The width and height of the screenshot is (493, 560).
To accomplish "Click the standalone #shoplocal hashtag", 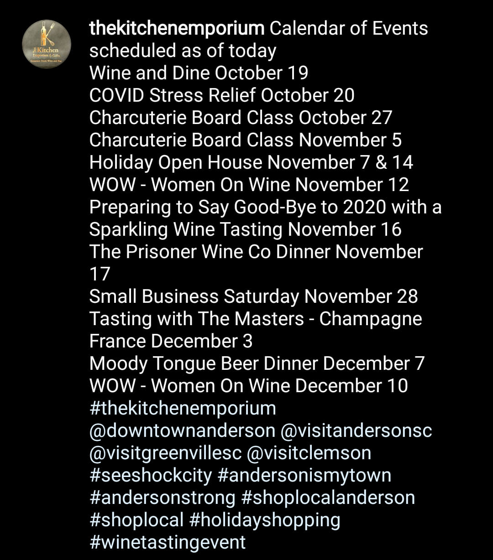I will (x=136, y=520).
